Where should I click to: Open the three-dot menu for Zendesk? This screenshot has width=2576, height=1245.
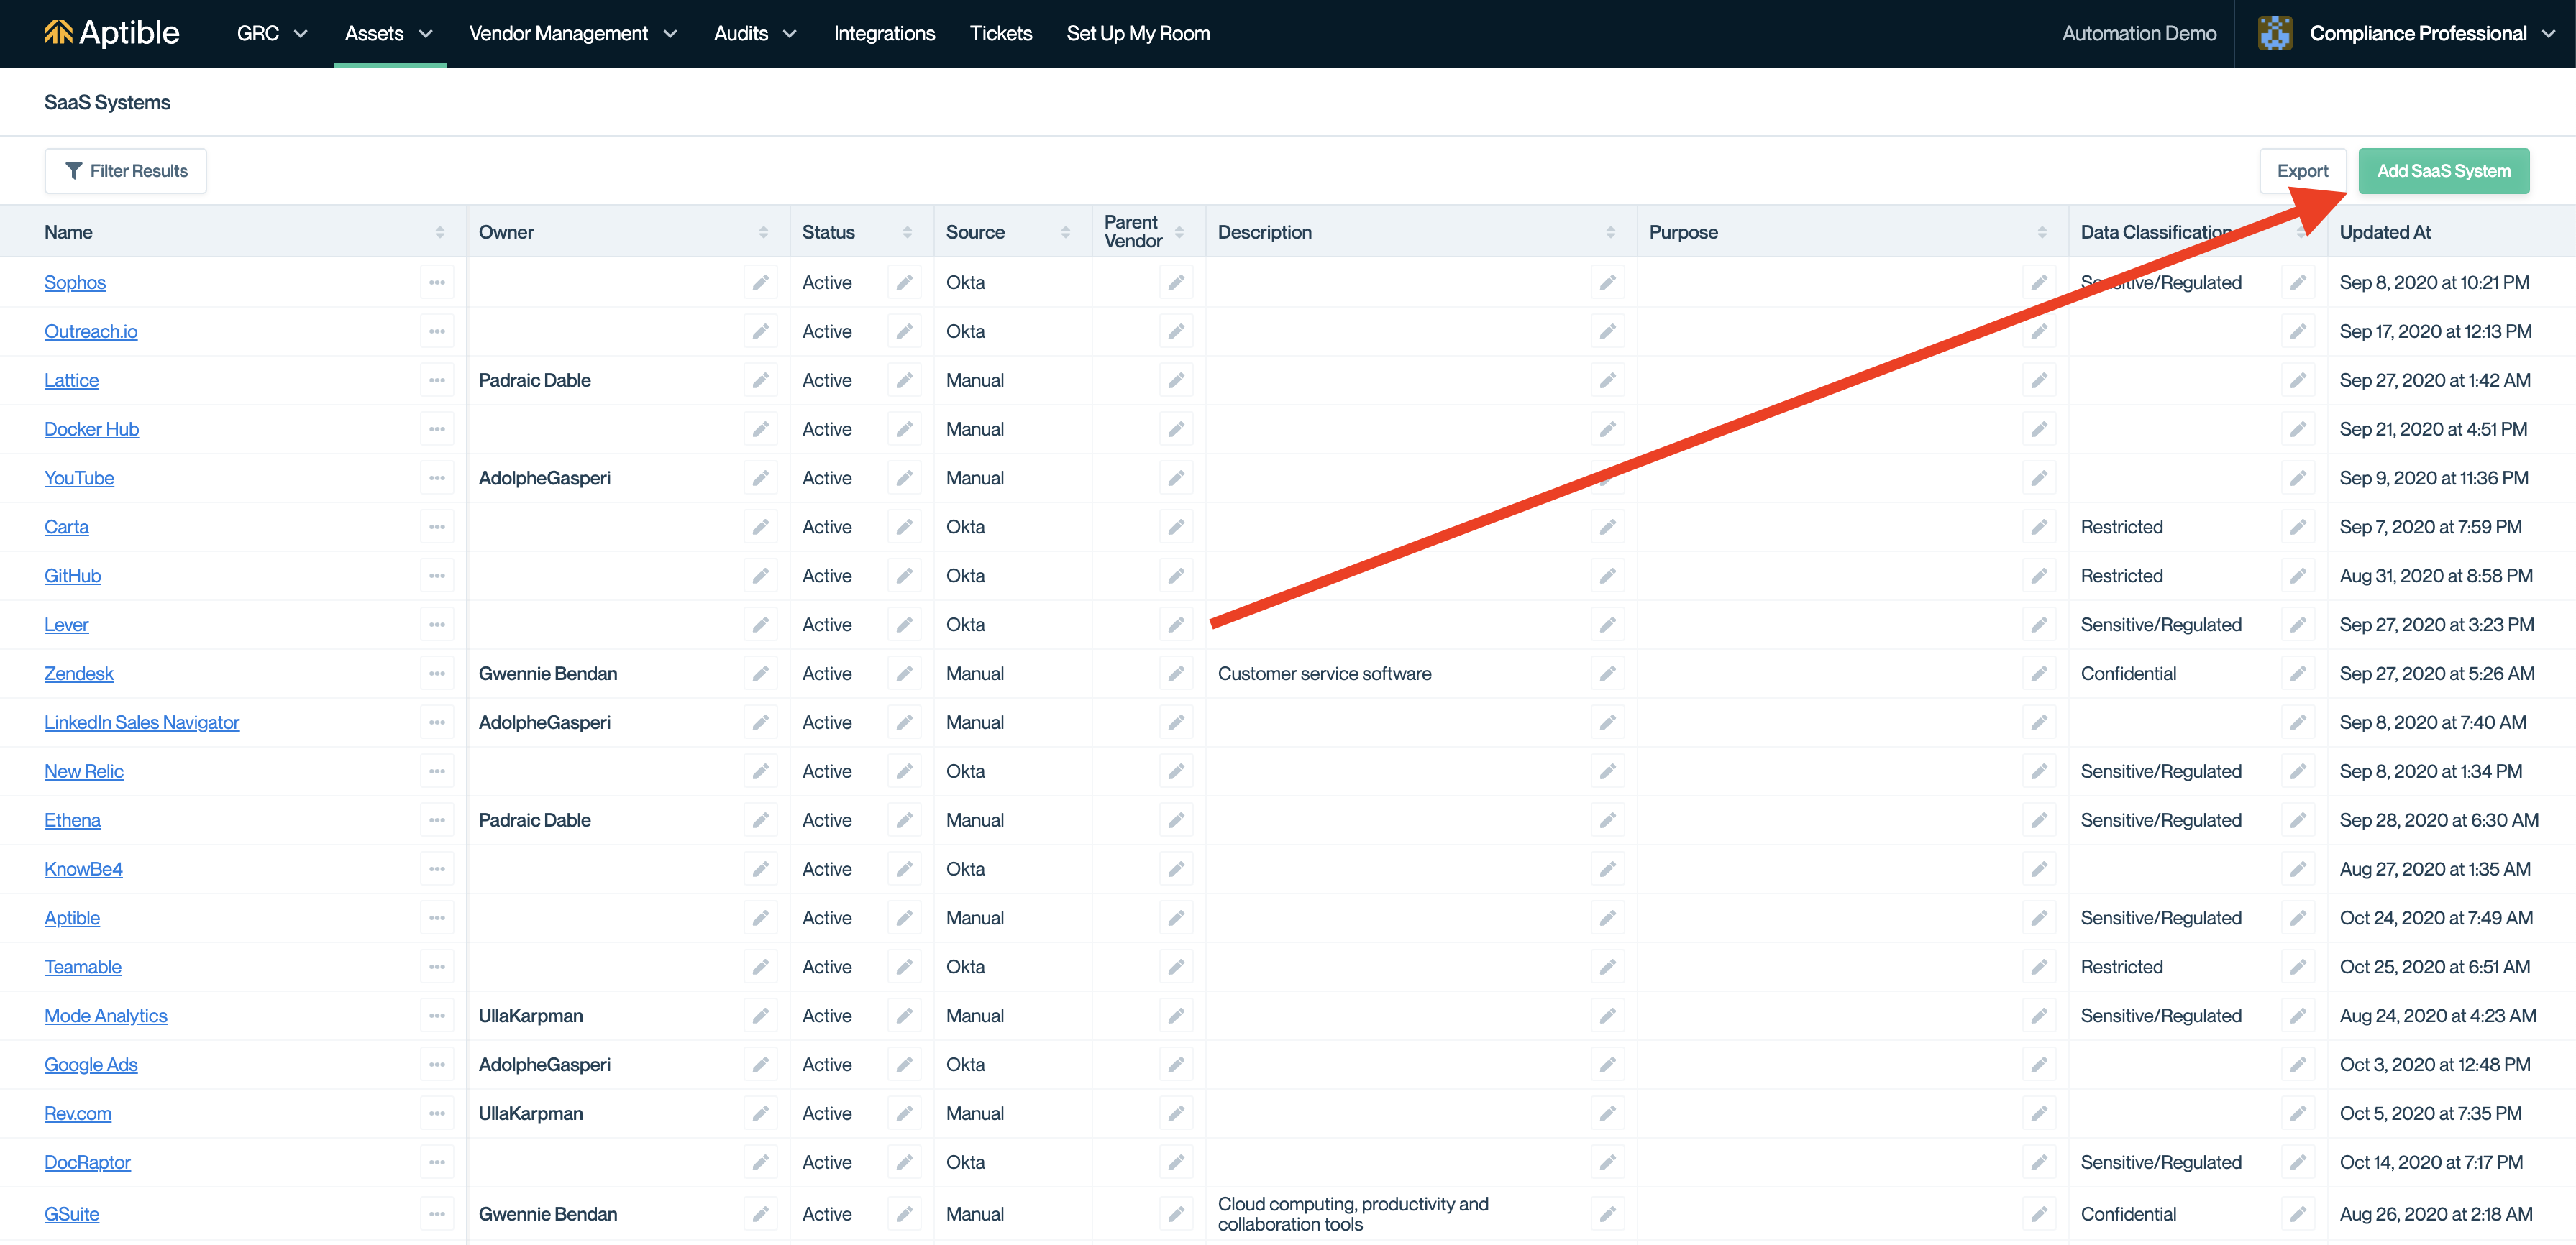click(x=437, y=674)
